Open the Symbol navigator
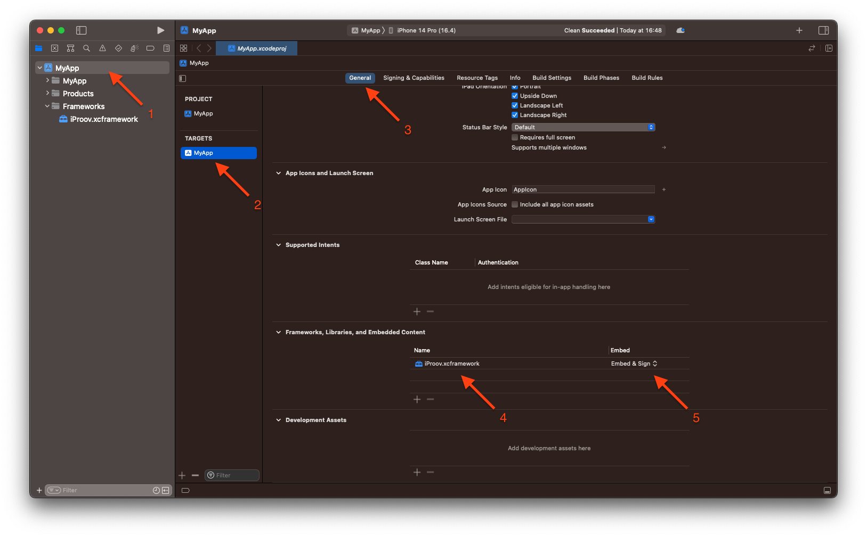867x537 pixels. (70, 48)
